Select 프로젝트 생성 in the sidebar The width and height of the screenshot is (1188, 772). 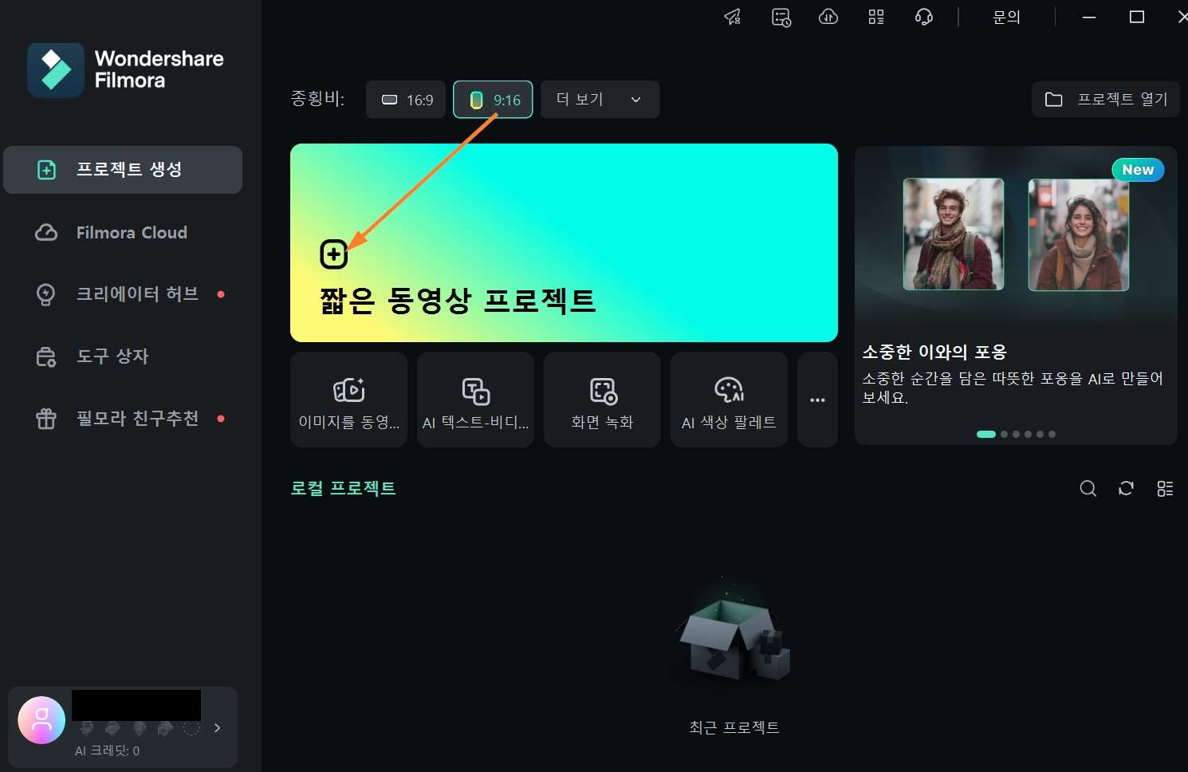click(x=123, y=169)
